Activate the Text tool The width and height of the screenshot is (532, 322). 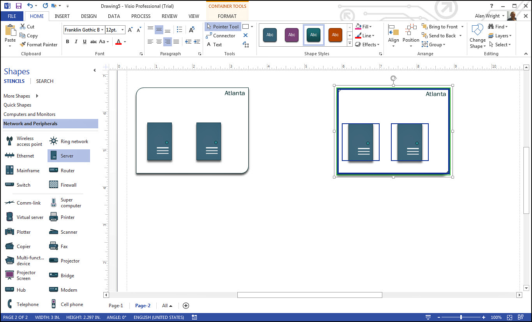pos(214,45)
